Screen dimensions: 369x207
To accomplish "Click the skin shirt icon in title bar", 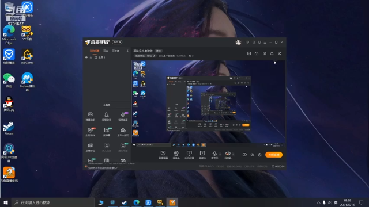I will (x=259, y=43).
